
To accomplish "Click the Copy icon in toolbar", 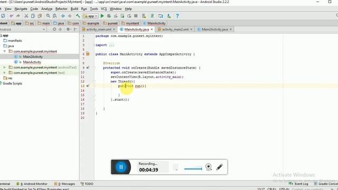I will [x=33, y=16].
